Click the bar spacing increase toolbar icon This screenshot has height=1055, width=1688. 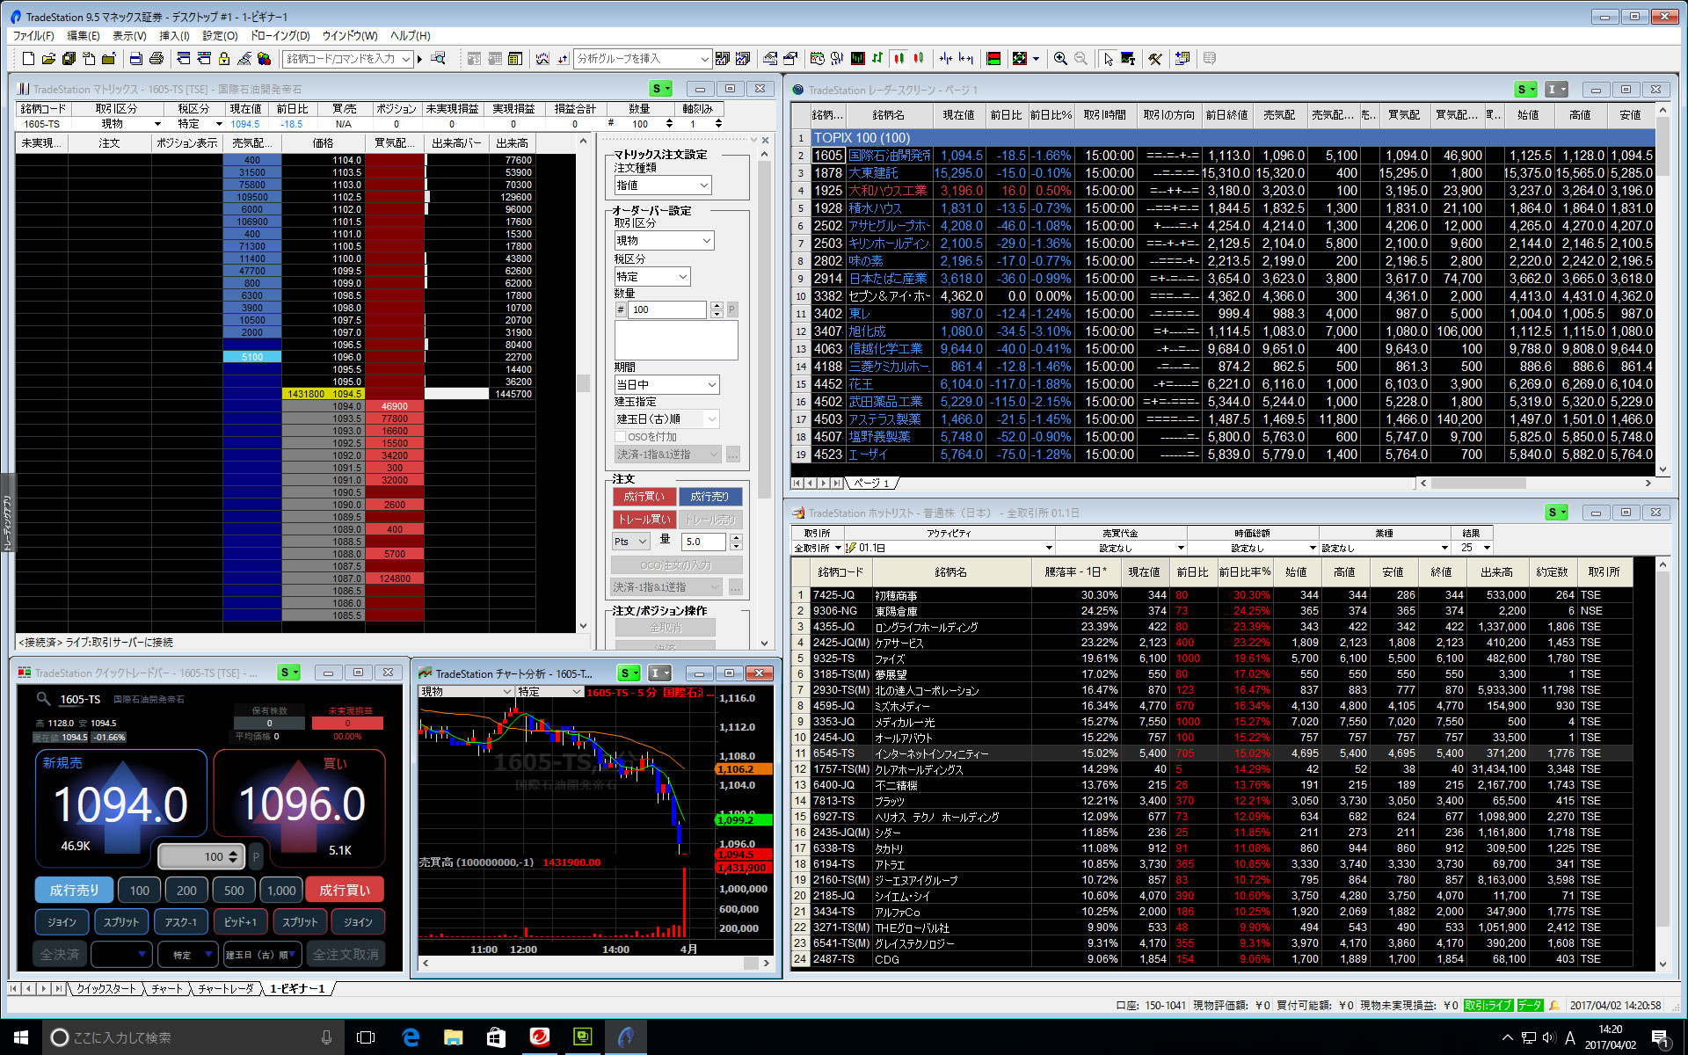[x=966, y=59]
